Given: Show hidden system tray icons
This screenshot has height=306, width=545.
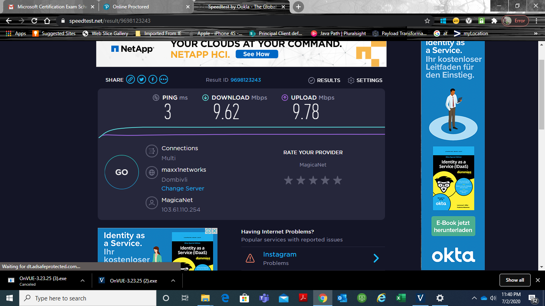Looking at the screenshot, I should (x=474, y=298).
